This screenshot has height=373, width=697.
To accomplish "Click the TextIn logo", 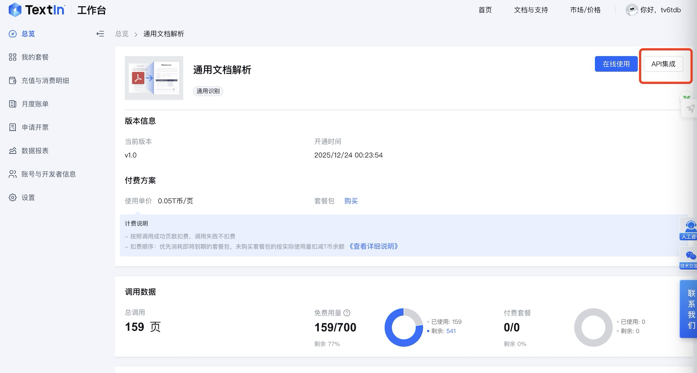I will (x=36, y=10).
